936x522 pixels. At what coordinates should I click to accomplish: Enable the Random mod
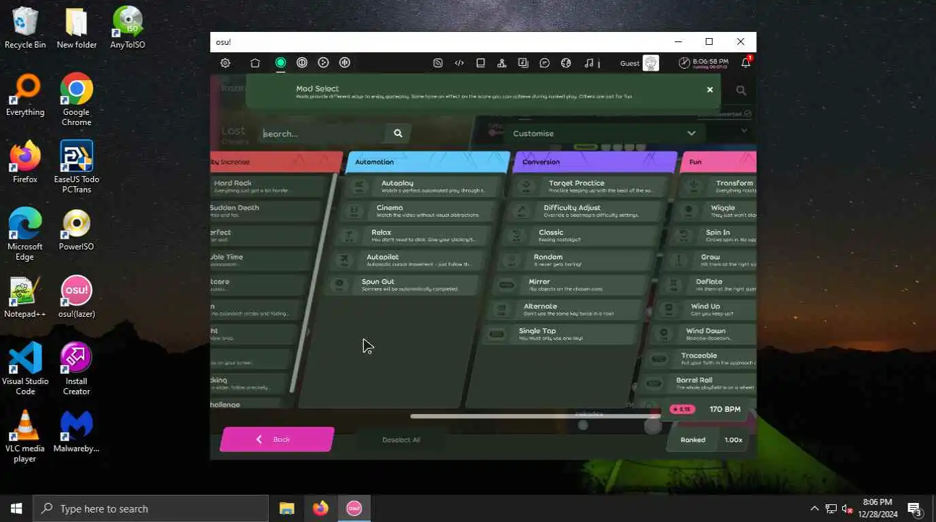(575, 260)
